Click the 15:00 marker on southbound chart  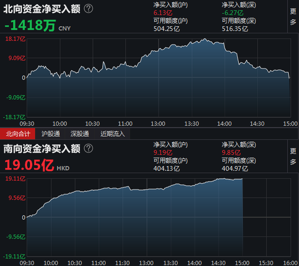coord(242,263)
